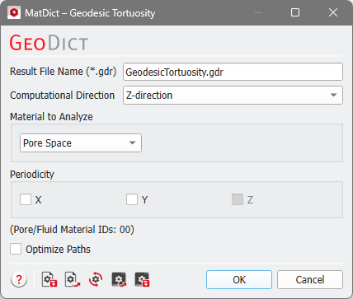Click the Result File Name (*.gdr) label
This screenshot has height=299, width=353.
(x=64, y=72)
